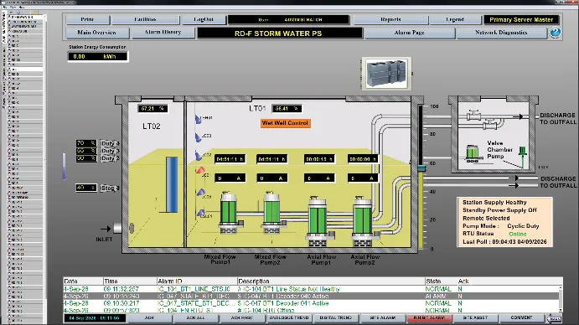Select the IC-047 BT1 Decoder 040 alarm row

[311, 297]
